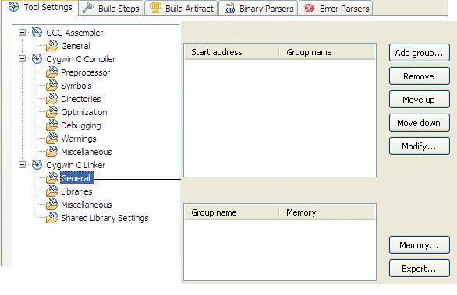Click the Symbols folder icon
The width and height of the screenshot is (457, 295).
(52, 86)
